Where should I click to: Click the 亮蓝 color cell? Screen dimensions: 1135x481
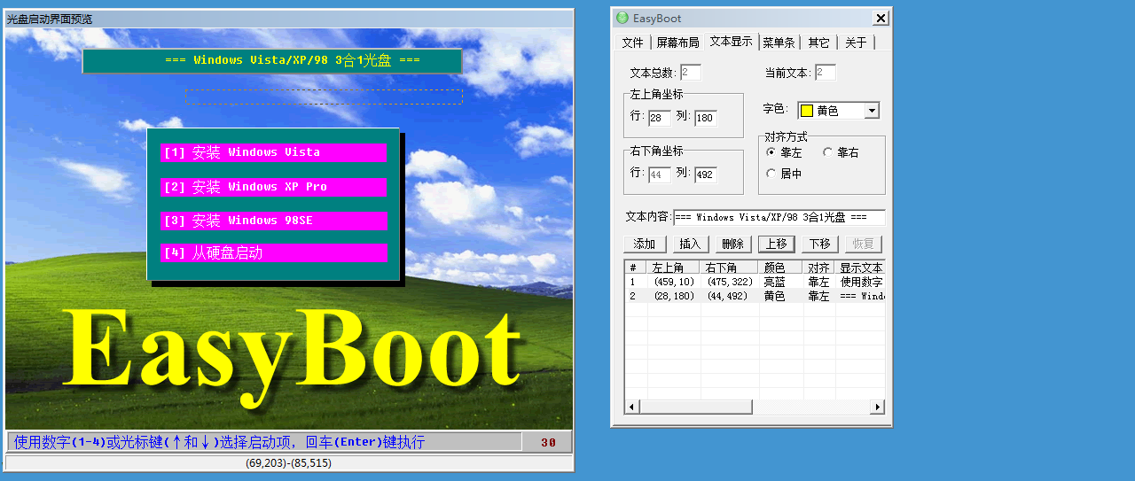click(x=775, y=282)
